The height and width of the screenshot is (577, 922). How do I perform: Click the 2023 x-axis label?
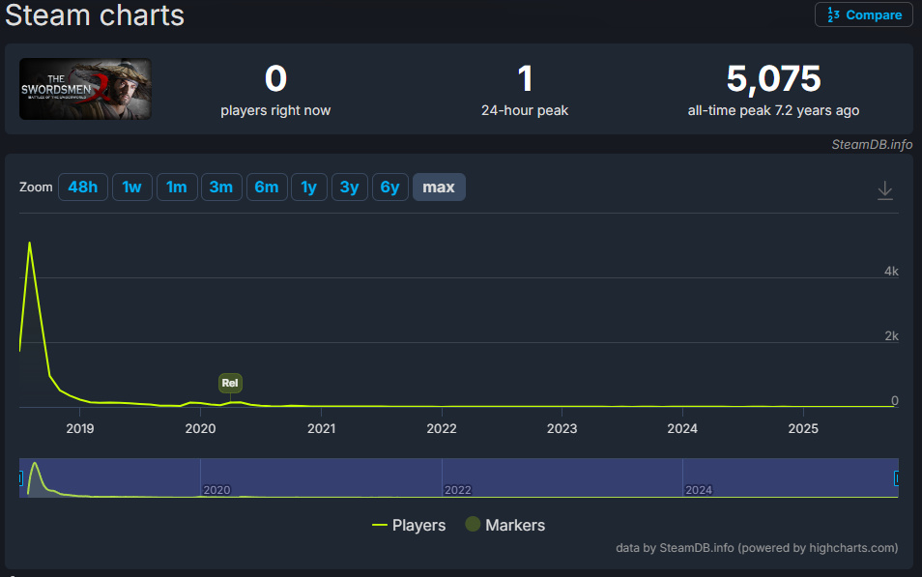point(562,428)
